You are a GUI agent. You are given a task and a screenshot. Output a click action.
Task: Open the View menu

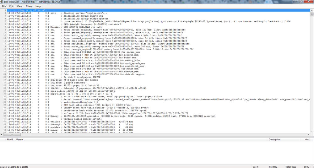[19, 6]
